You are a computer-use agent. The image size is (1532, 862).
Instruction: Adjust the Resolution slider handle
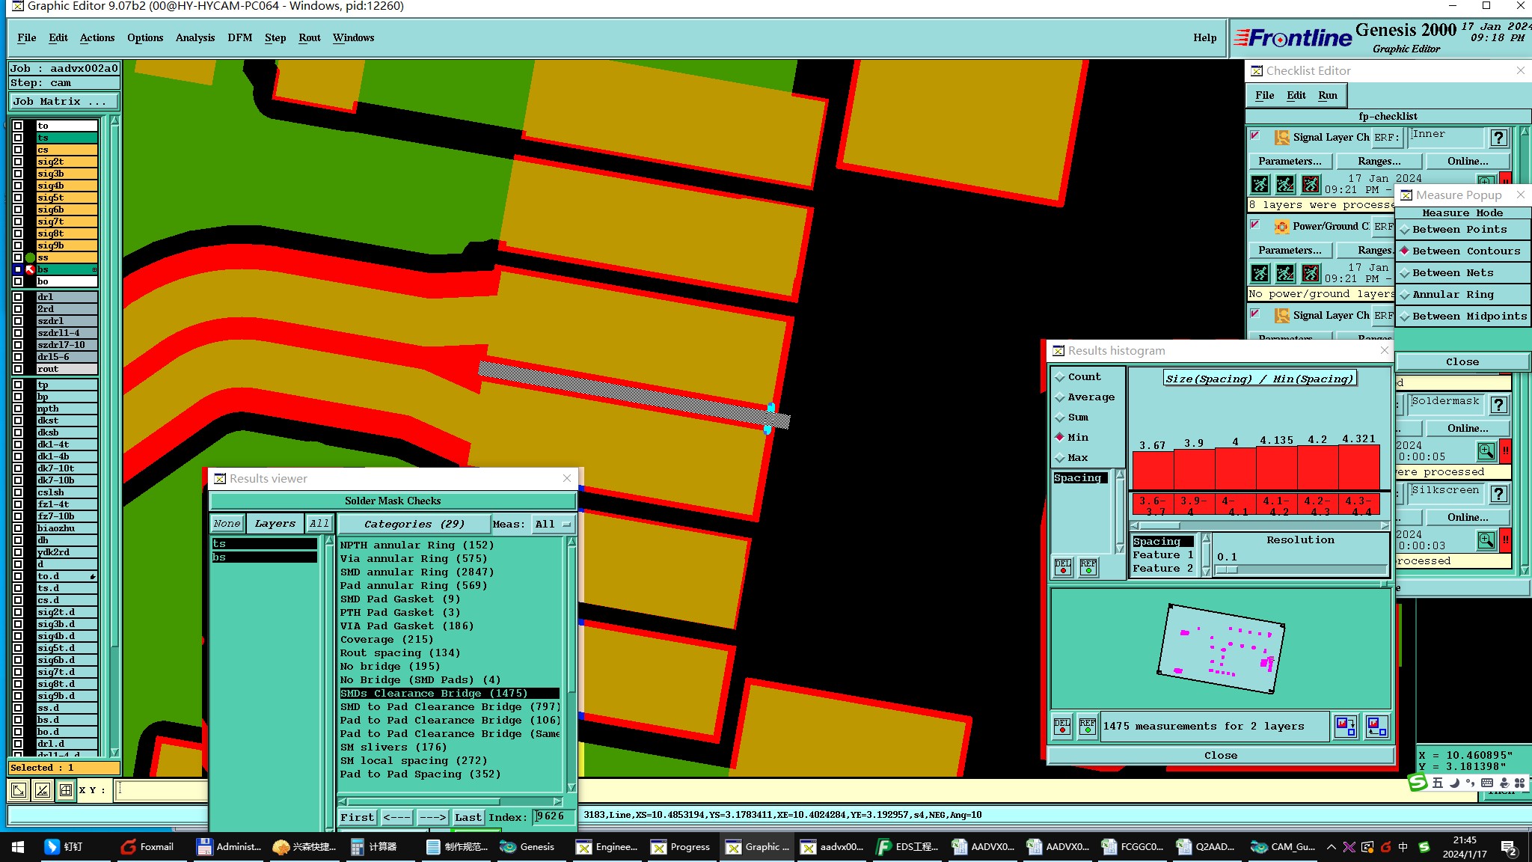click(x=1227, y=570)
